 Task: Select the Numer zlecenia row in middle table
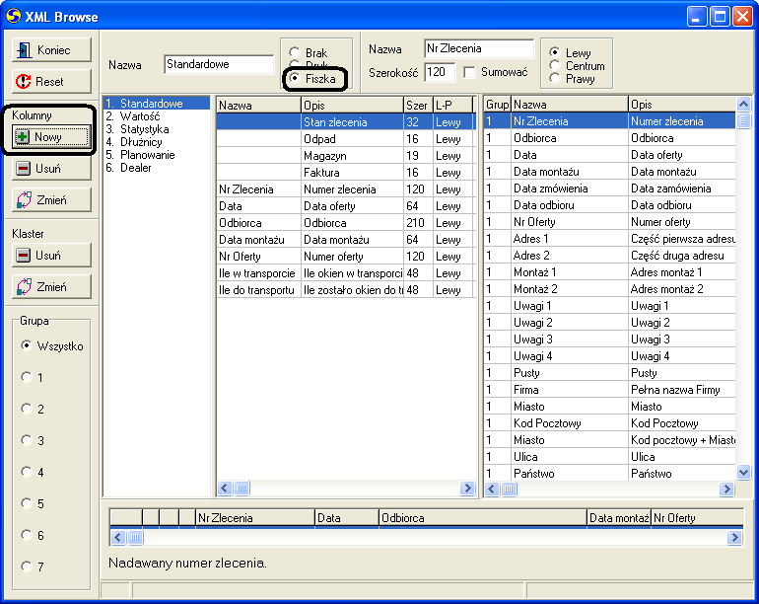[346, 189]
